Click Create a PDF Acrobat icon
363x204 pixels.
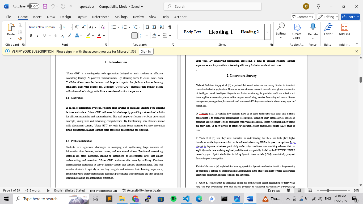tap(297, 31)
